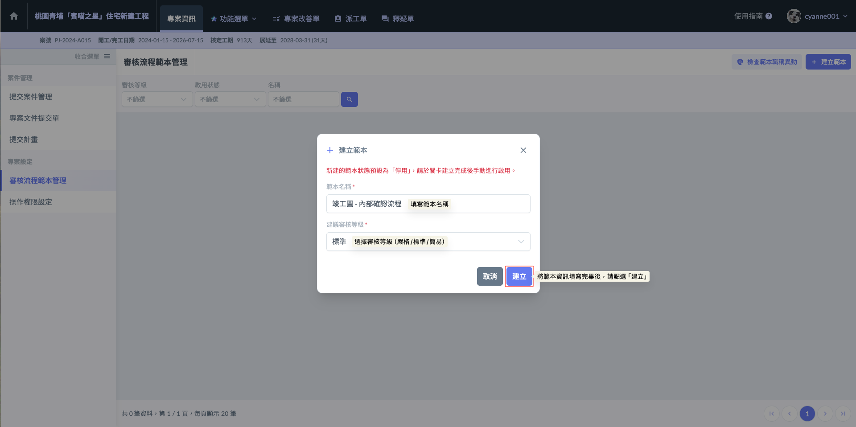Collapse the sidebar with 收合選單 icon
Viewport: 856px width, 427px height.
[x=107, y=56]
